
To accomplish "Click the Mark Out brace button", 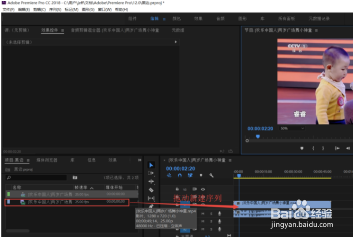I will (323, 148).
